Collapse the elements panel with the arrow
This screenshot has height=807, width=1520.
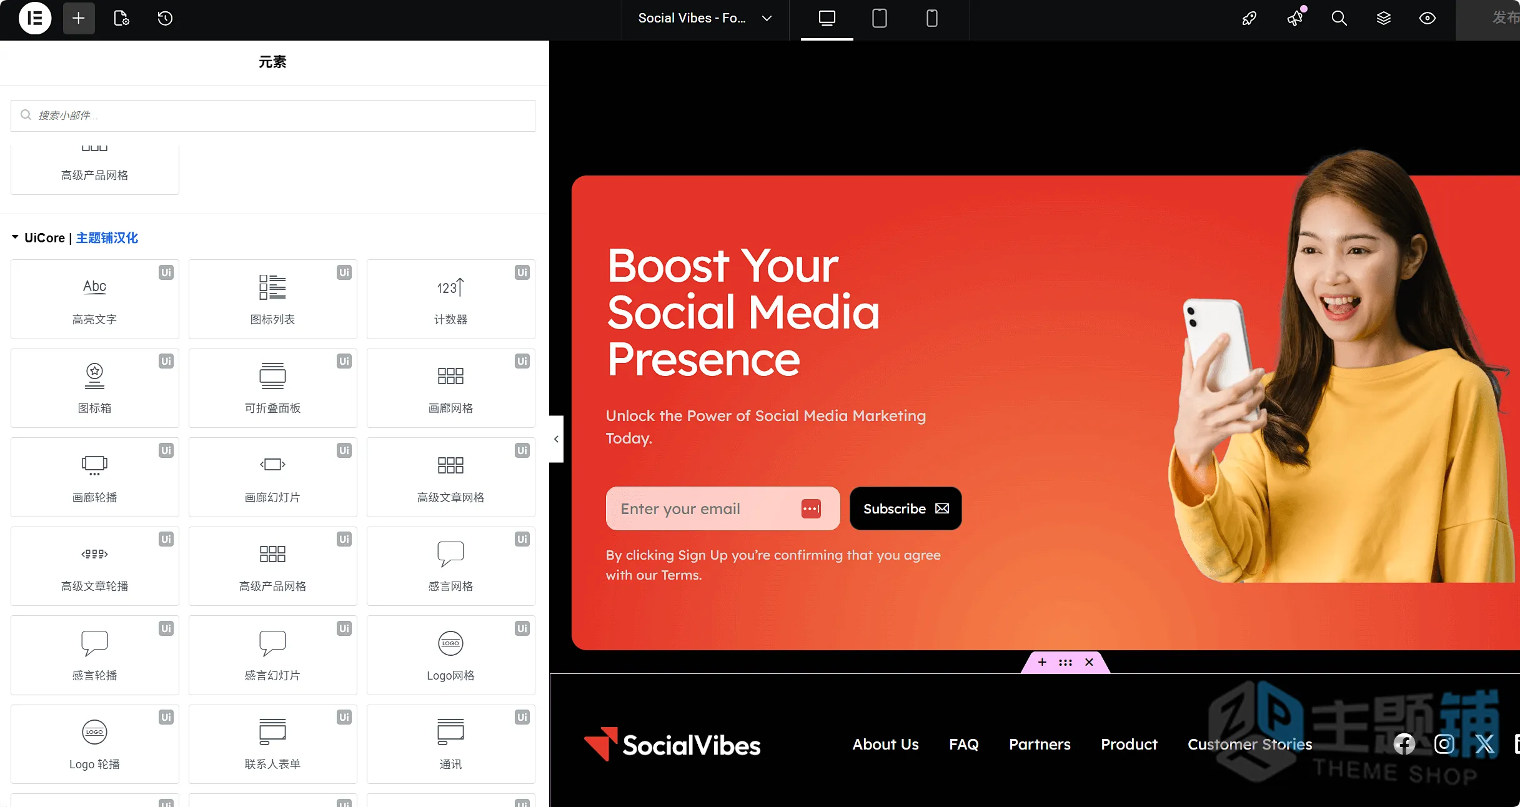point(556,439)
